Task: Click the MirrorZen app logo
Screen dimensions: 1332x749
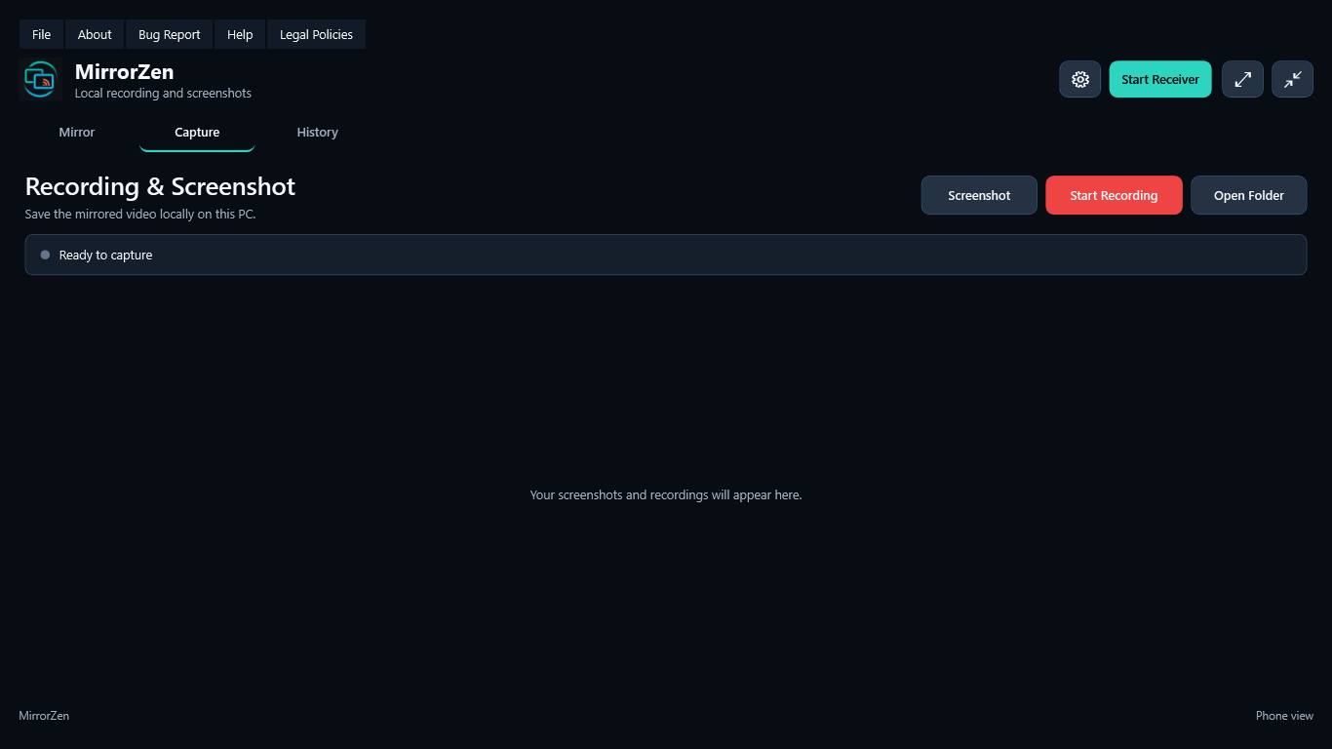Action: coord(41,79)
